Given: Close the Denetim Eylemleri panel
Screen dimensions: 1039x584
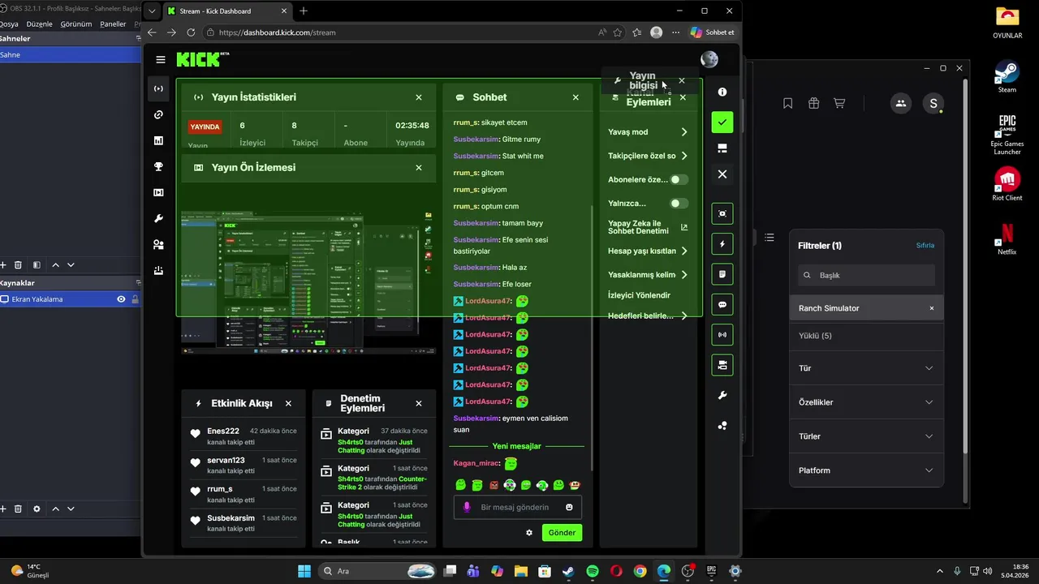Looking at the screenshot, I should click(419, 403).
